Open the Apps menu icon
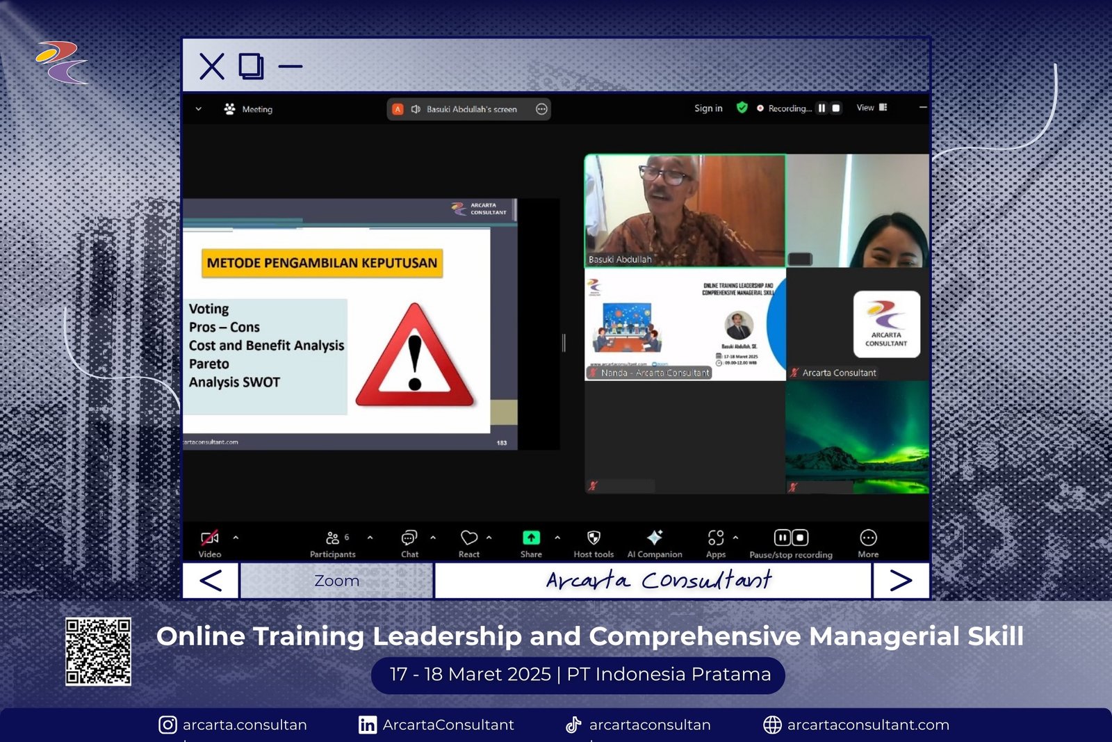Screen dimensions: 1112x742 pyautogui.click(x=716, y=543)
